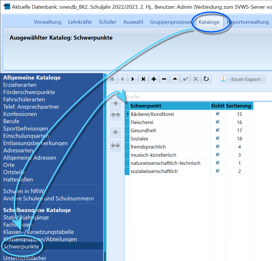Screen dimensions: 272x261
Task: Move entry up one position arrow
Action: click(115, 104)
